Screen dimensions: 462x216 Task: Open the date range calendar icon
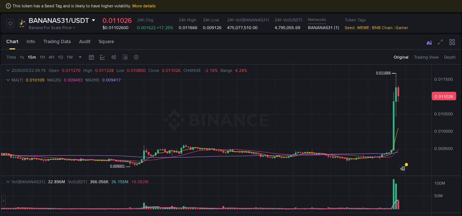coord(91,57)
